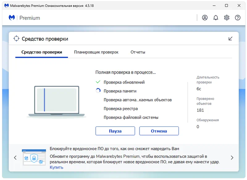Screen dimensions: 247x180
Task: Close the Malwarebytes window
Action: [x=239, y=6]
